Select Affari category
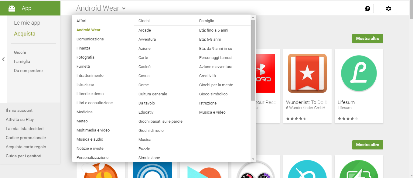413x178 pixels. coord(81,21)
